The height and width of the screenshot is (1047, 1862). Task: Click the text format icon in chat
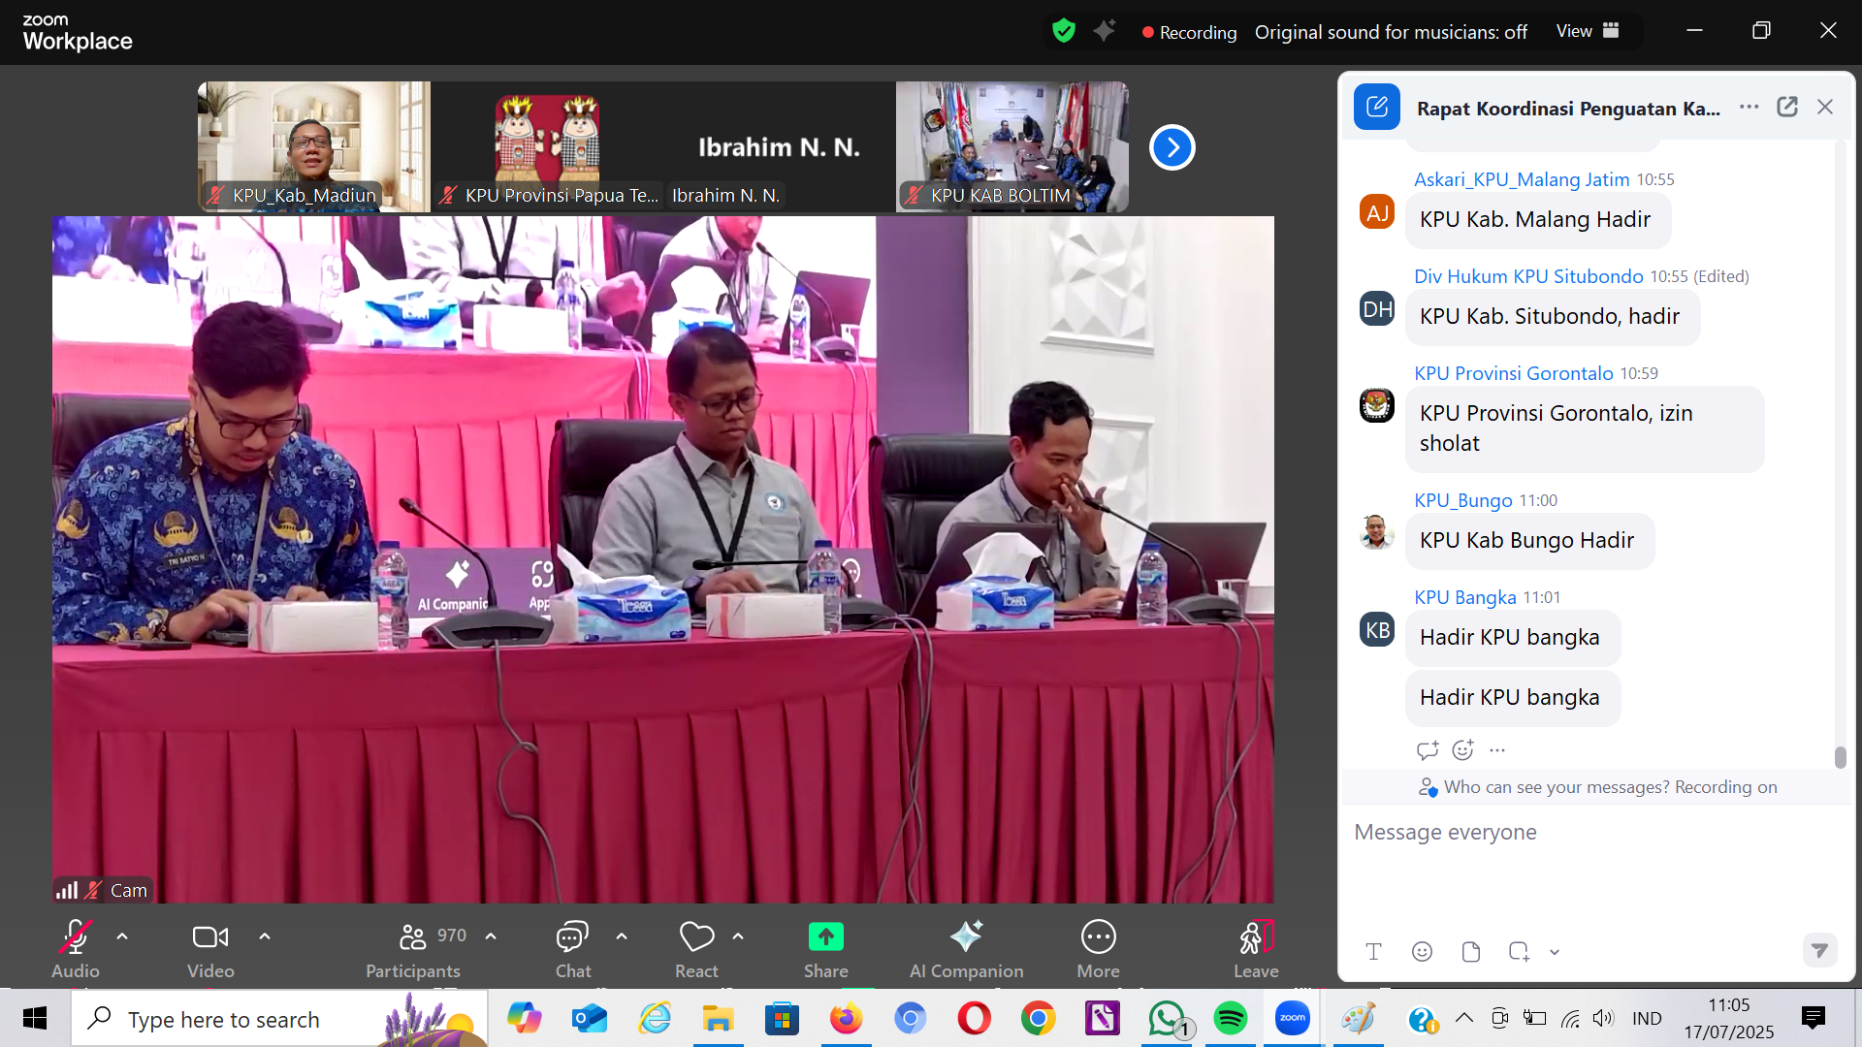point(1373,952)
